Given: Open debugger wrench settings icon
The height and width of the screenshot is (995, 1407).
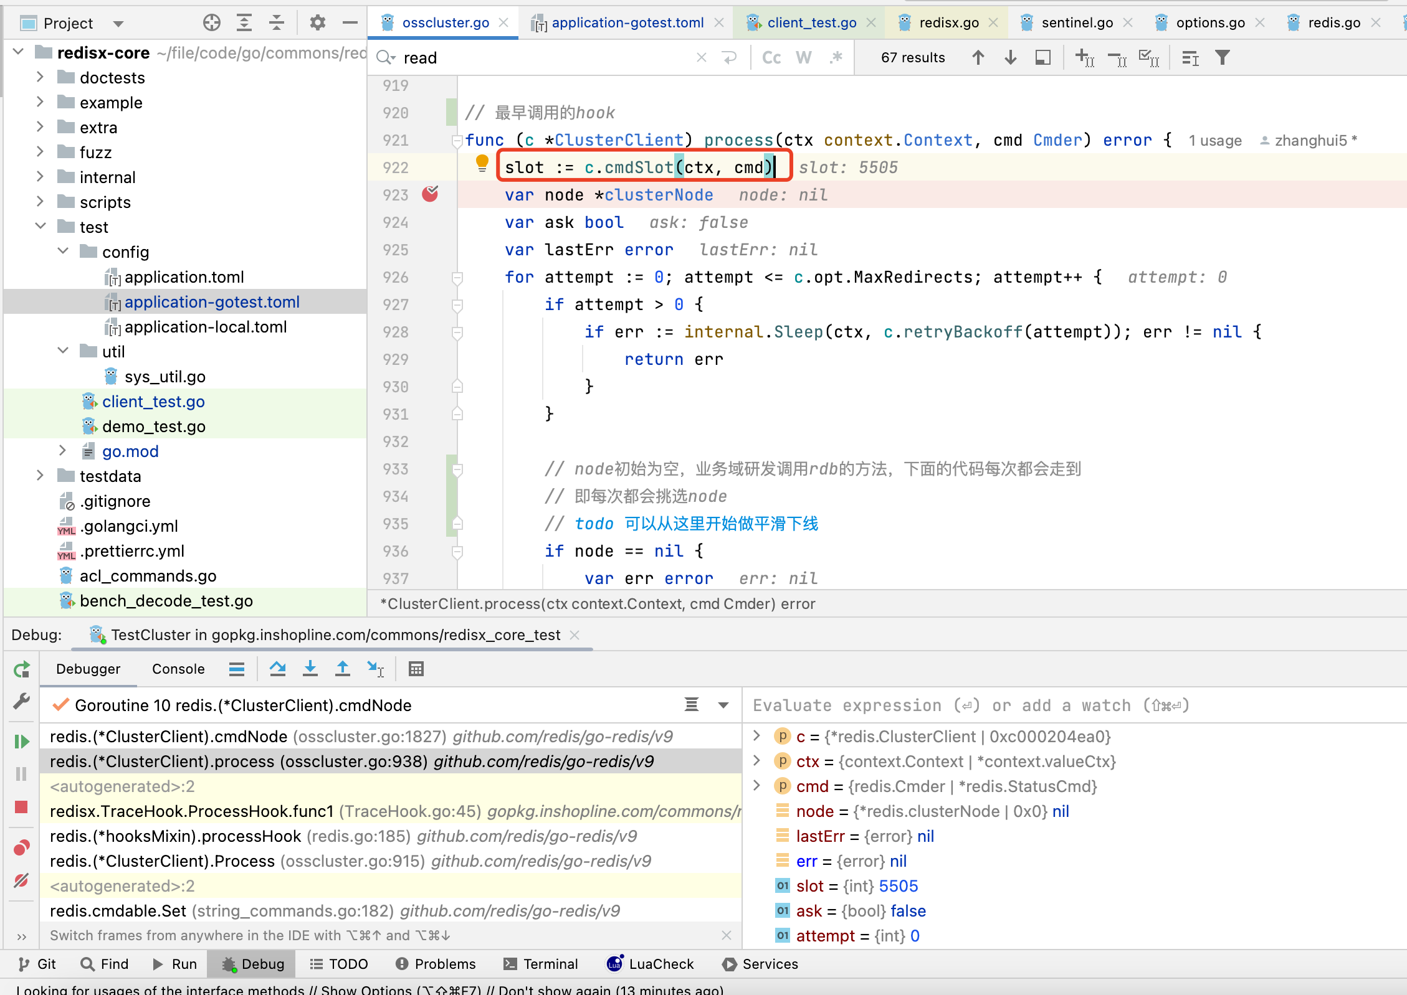Looking at the screenshot, I should (22, 701).
